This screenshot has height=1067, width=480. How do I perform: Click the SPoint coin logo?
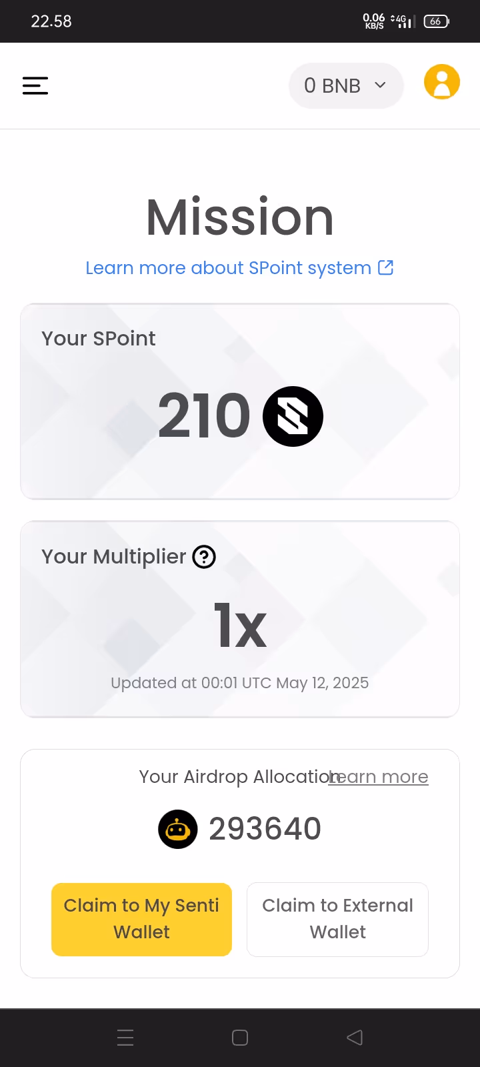293,416
